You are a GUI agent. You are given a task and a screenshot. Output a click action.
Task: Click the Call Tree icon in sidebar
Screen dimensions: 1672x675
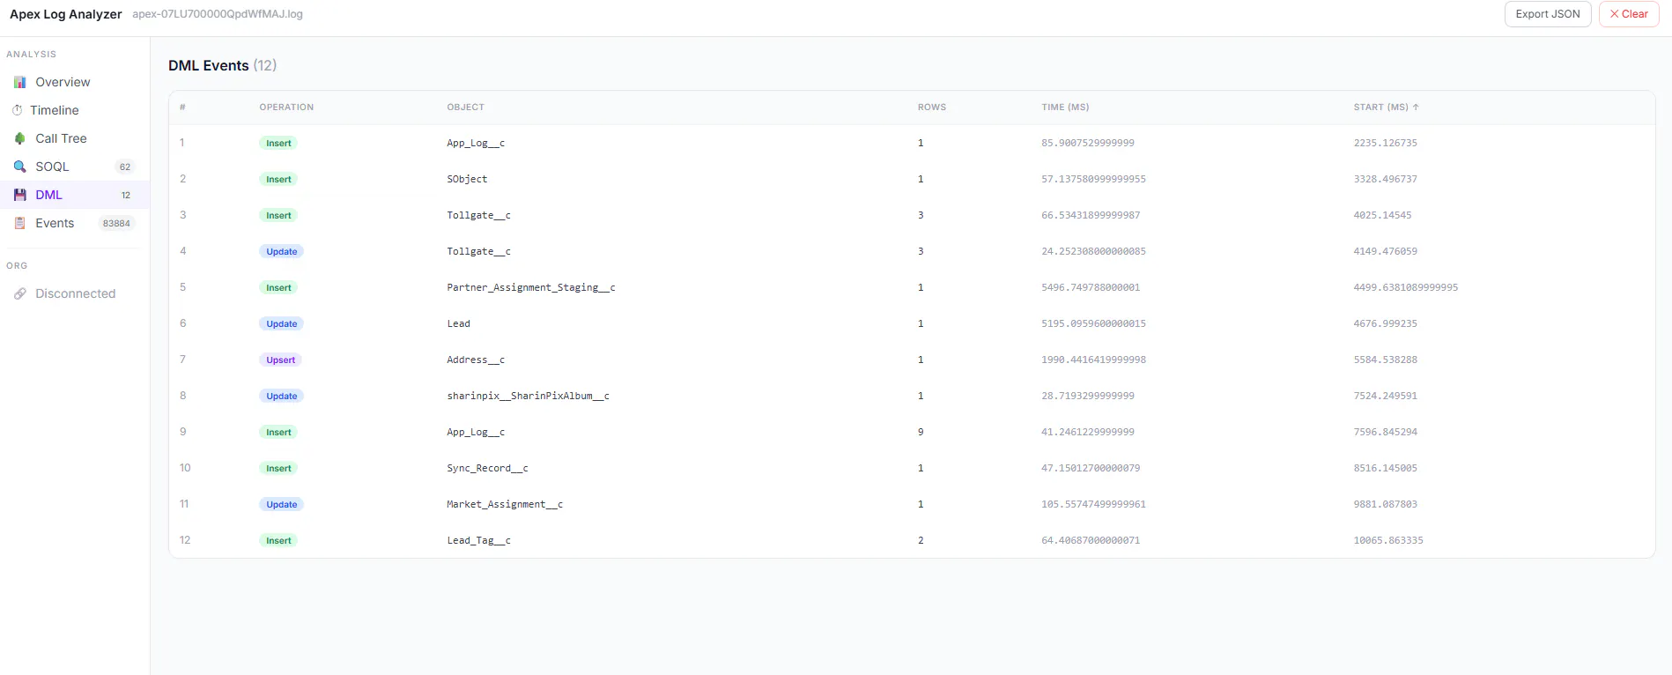(19, 138)
